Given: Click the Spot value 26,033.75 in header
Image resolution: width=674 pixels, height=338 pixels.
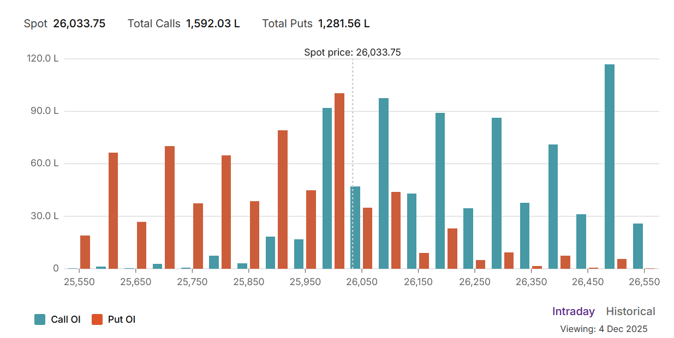Looking at the screenshot, I should (x=79, y=23).
